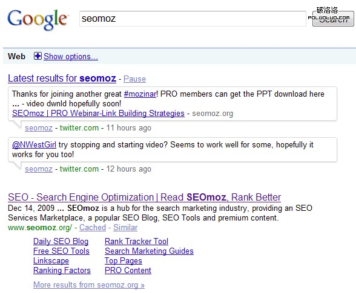
Task: Open Latest results for seomoz heading
Action: (x=62, y=79)
